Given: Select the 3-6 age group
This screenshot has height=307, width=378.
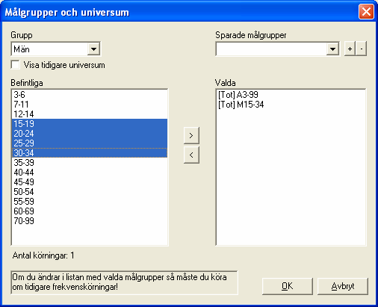Looking at the screenshot, I should 90,95.
